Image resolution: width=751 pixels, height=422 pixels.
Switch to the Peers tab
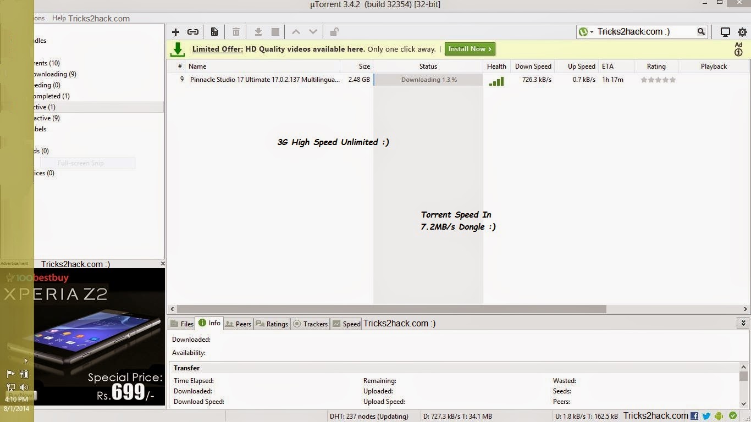(x=238, y=324)
